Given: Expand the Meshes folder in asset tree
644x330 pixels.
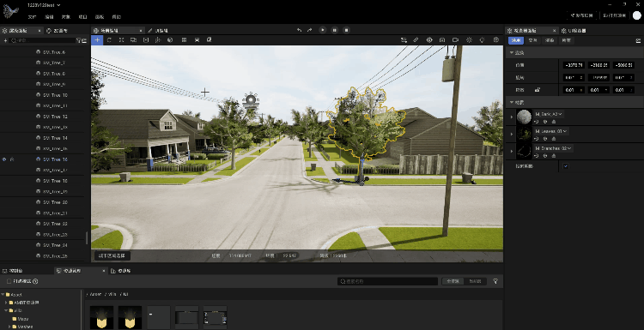Looking at the screenshot, I should (x=9, y=327).
